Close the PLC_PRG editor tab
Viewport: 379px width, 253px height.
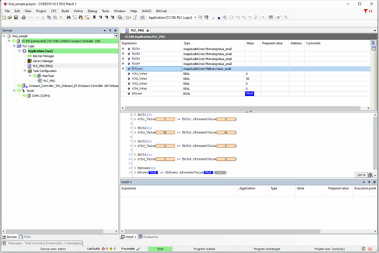tap(148, 31)
